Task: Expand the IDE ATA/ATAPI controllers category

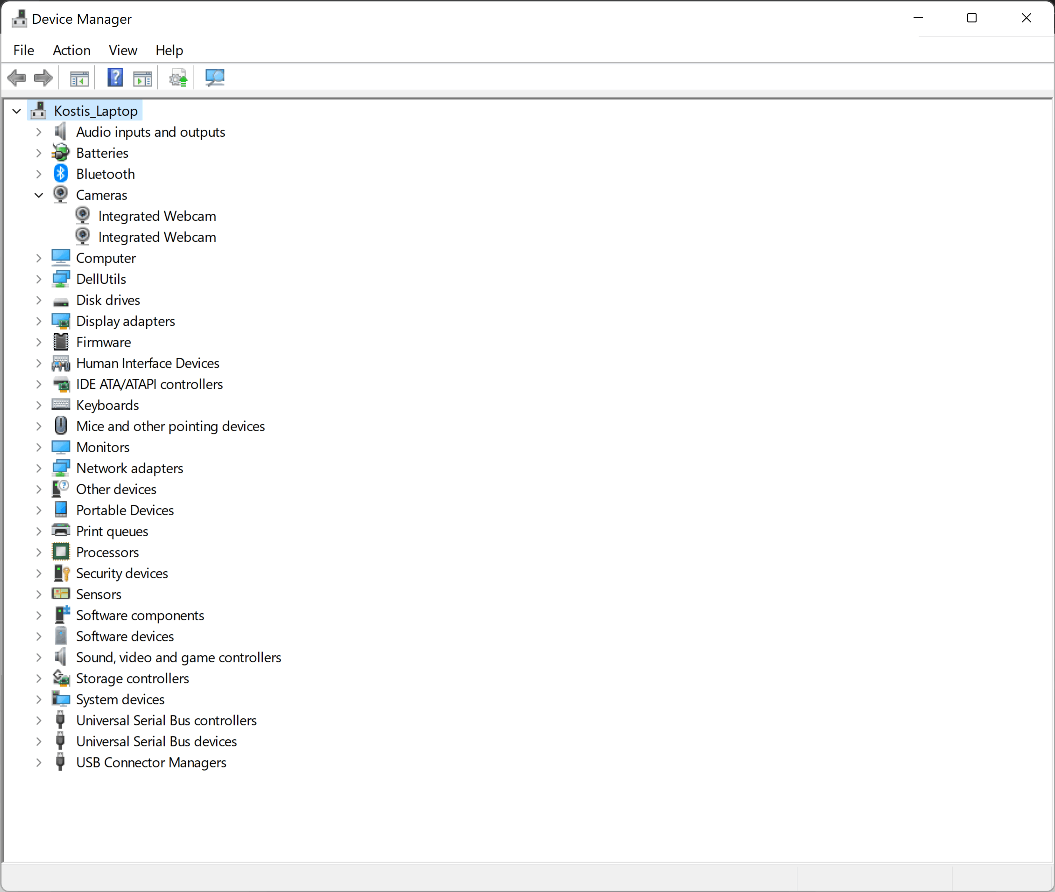Action: click(39, 384)
